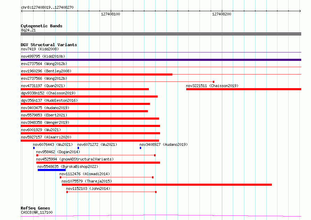Select the red nsv3221511 variant bar
Viewport: 311px width, 220px height.
pyautogui.click(x=244, y=89)
